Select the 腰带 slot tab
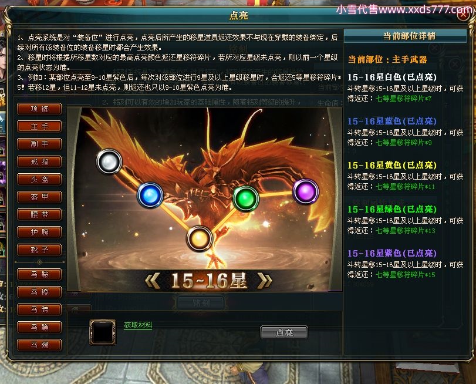This screenshot has width=476, height=384. pos(39,214)
